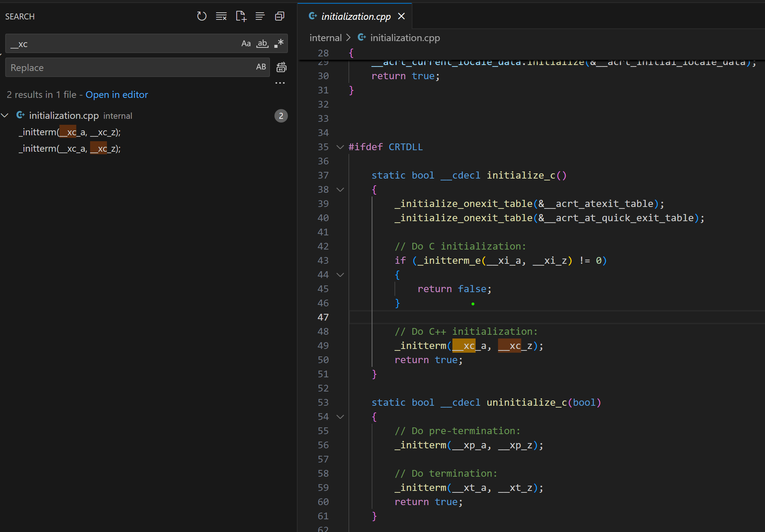Viewport: 765px width, 532px height.
Task: Click uninitialize_c function name
Action: [527, 402]
